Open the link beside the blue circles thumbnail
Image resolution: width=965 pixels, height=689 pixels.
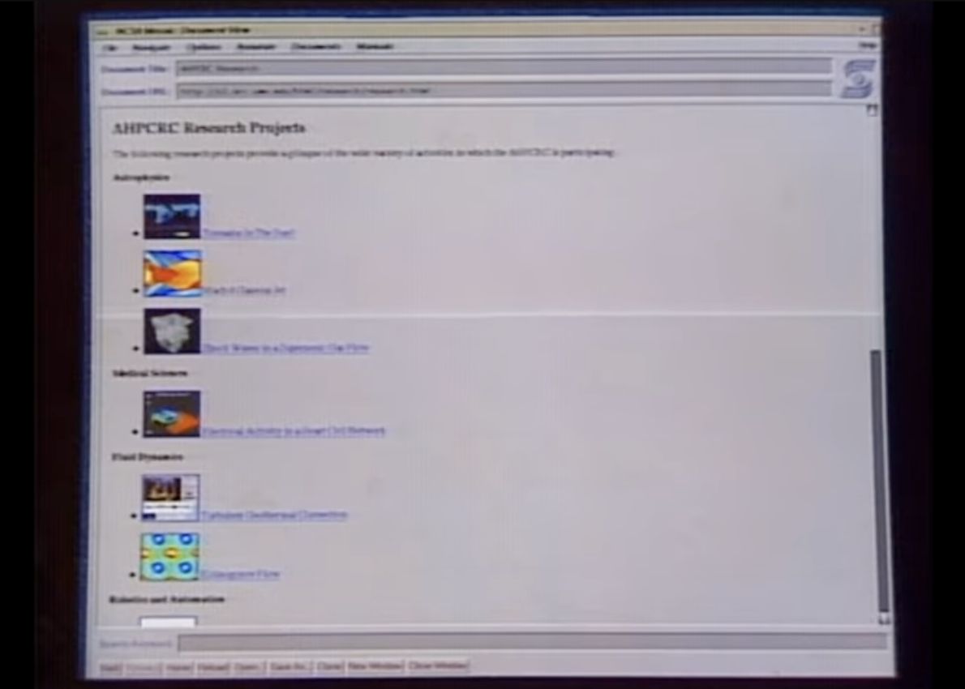(240, 575)
